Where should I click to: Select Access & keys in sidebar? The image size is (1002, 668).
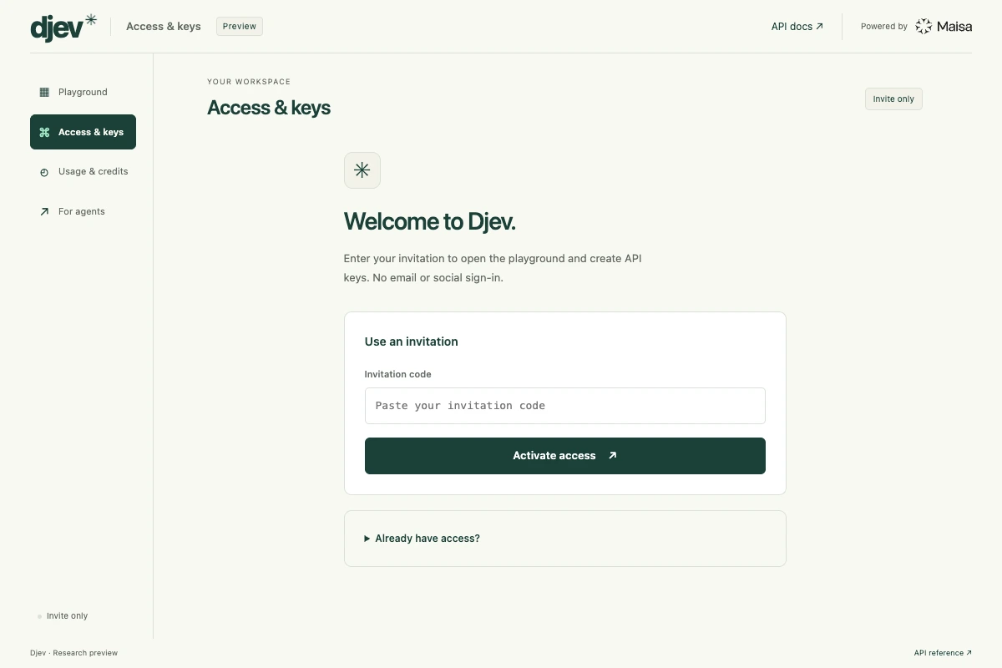[83, 132]
